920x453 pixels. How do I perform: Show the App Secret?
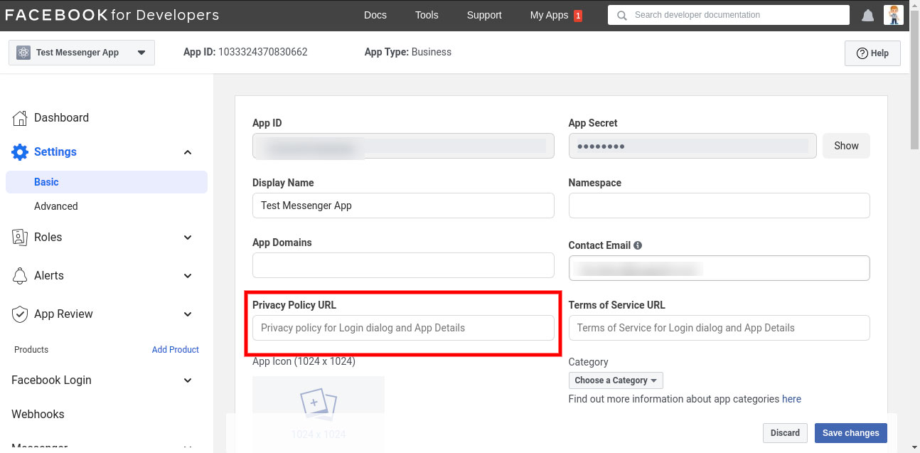[x=846, y=146]
